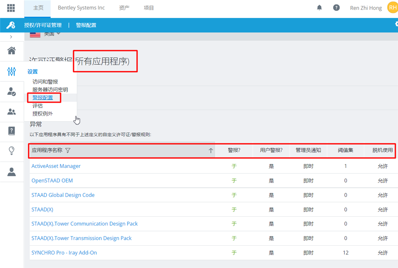
Task: Go to the home sidebar icon
Action: [12, 50]
